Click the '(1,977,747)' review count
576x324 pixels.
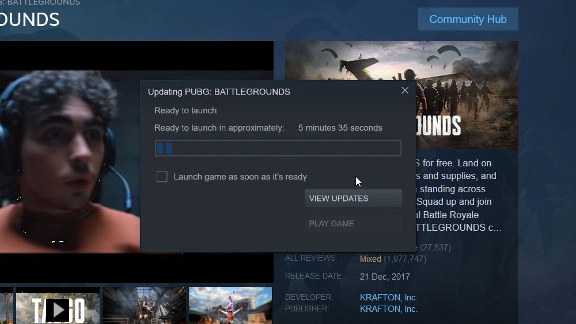point(405,259)
